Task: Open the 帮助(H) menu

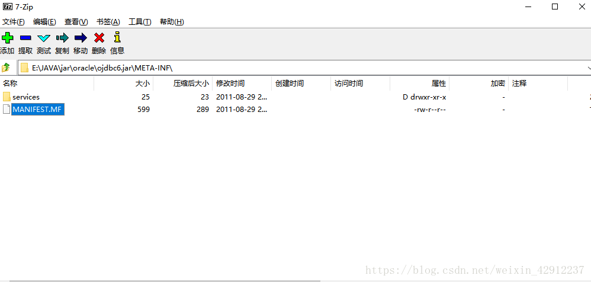Action: point(172,22)
